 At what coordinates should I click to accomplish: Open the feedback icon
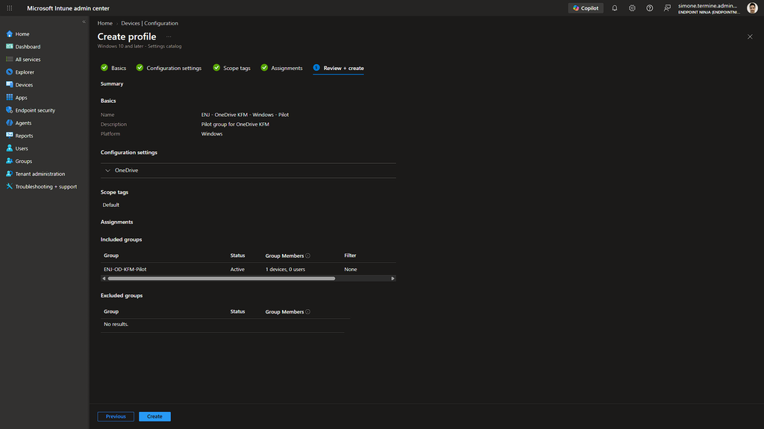coord(667,8)
